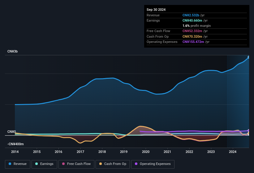The image size is (254, 173).
Task: Toggle the Earnings legend button
Action: 44,164
